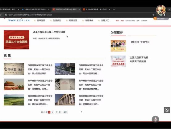
Task: Open the Tiananmen gate thumbnail video
Action: pyautogui.click(x=14, y=84)
